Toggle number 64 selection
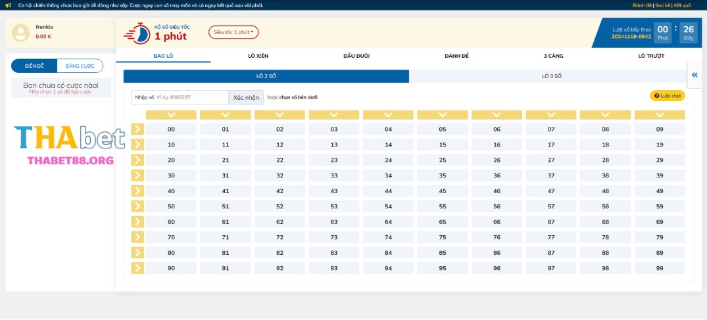This screenshot has height=320, width=707. [x=388, y=222]
